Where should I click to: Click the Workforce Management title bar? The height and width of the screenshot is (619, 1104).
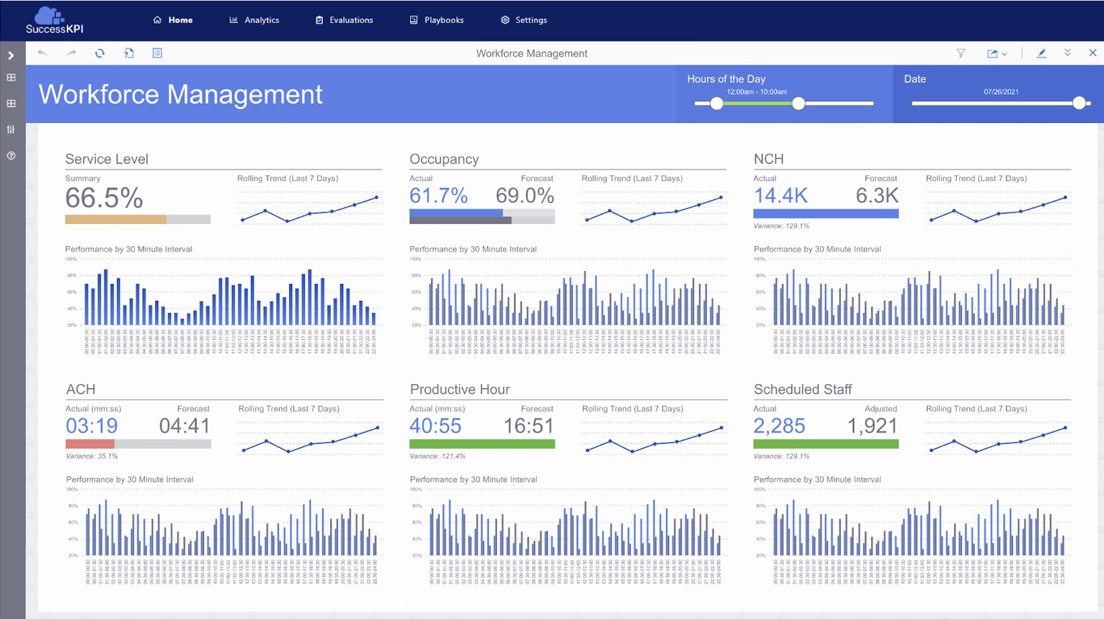(531, 53)
